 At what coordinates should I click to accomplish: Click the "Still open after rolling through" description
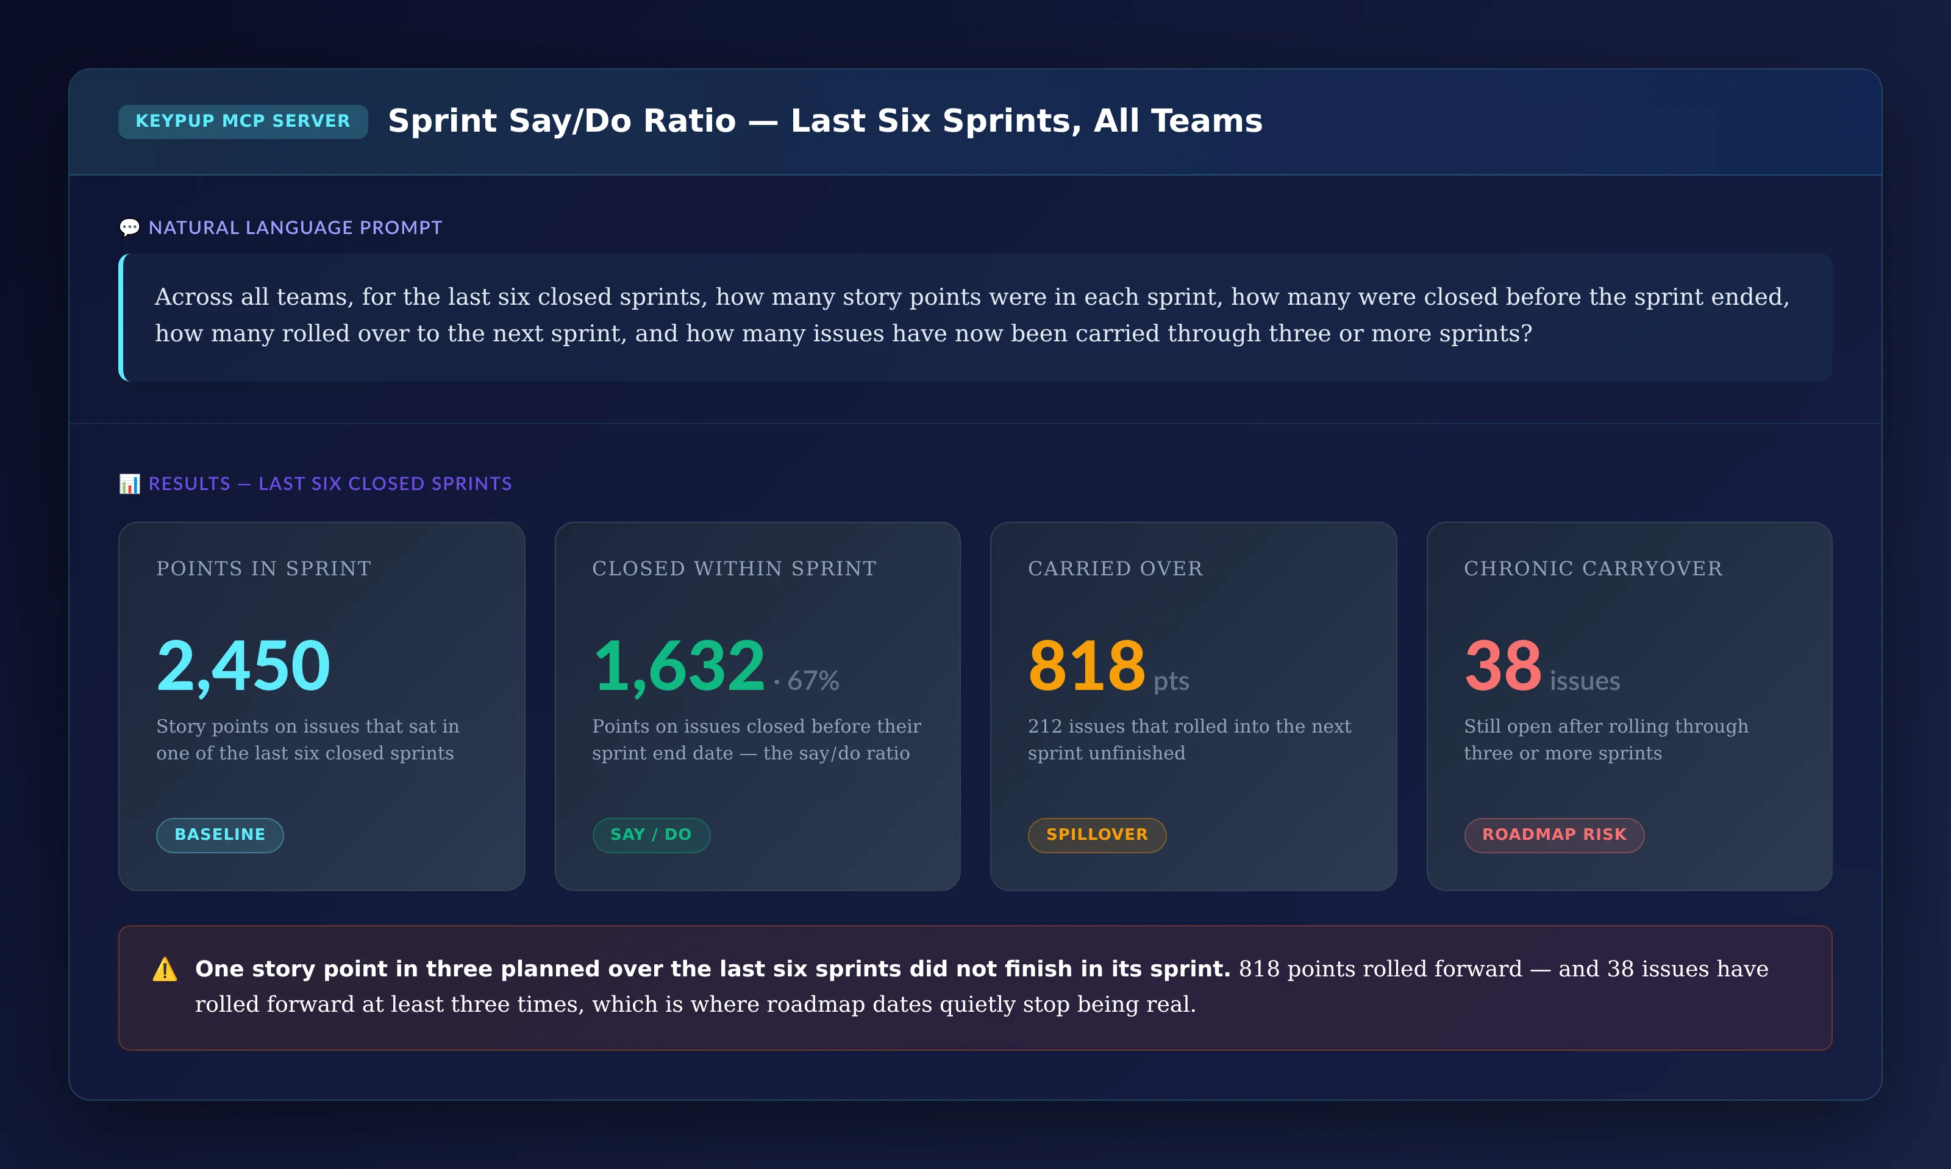point(1606,740)
